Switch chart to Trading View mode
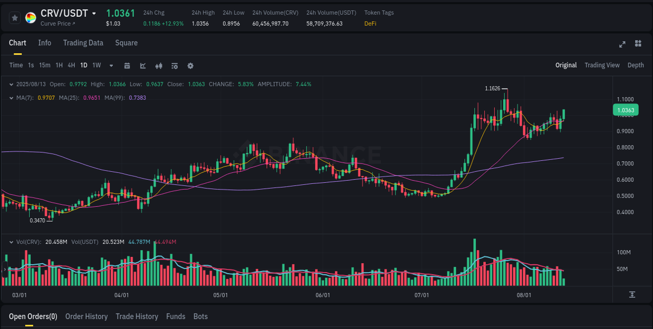The image size is (653, 329). point(602,65)
